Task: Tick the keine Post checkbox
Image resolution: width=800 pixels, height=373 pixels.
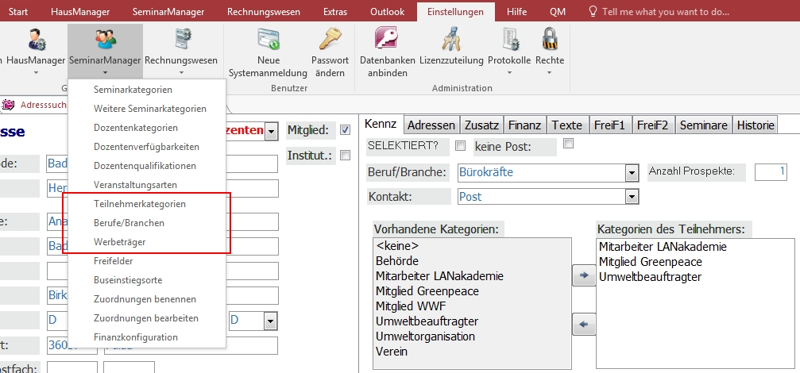Action: 568,144
